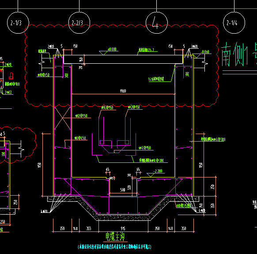This screenshot has width=257, height=254.
Task: Pick the Φ14@150 label above center detail
Action: coord(107,108)
